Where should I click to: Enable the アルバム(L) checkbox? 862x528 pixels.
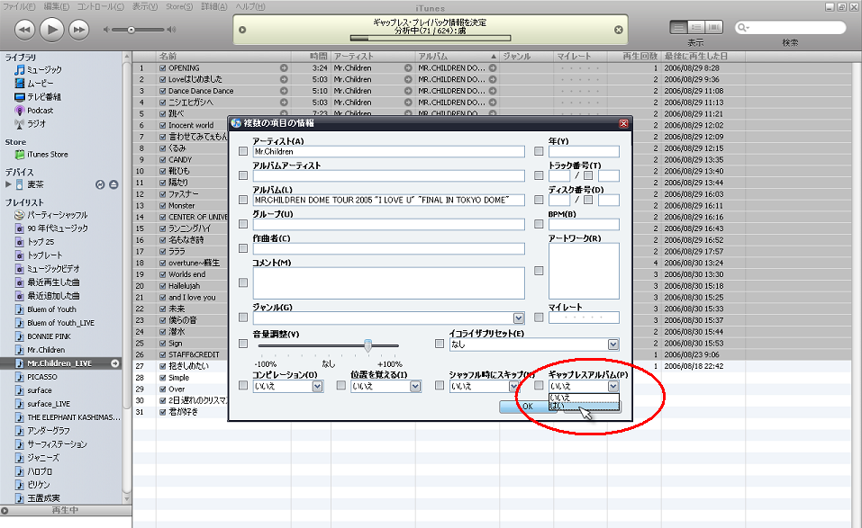tap(243, 200)
